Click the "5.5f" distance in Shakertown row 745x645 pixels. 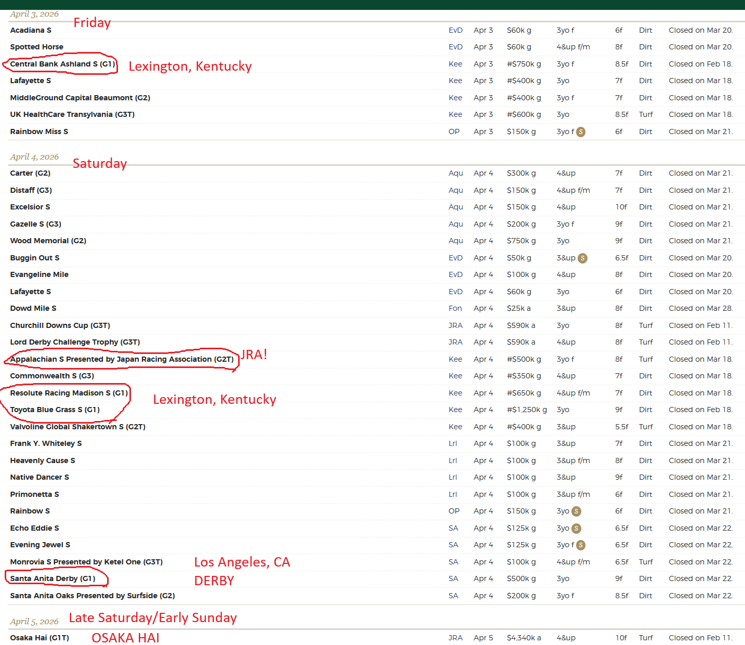coord(622,427)
